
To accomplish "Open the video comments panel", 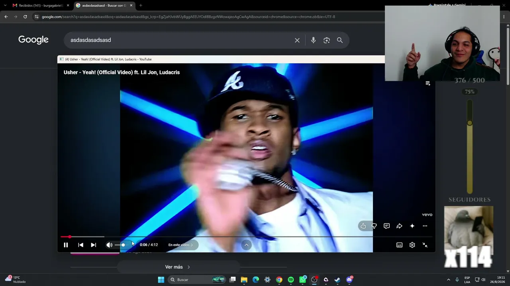I will pyautogui.click(x=386, y=226).
